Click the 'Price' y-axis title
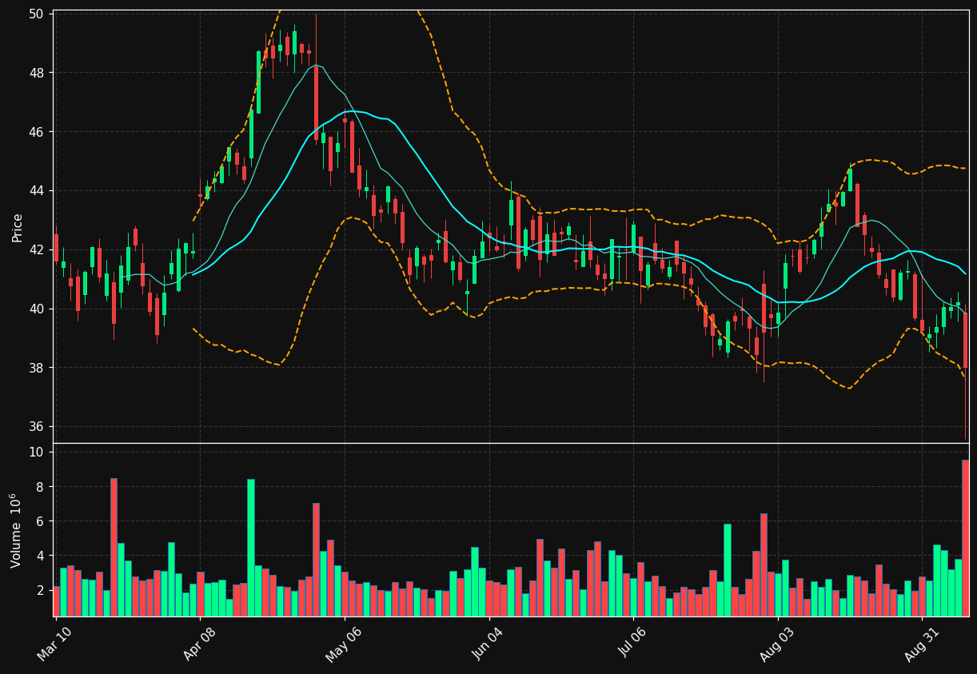Screen dimensions: 977x674 (x=17, y=227)
